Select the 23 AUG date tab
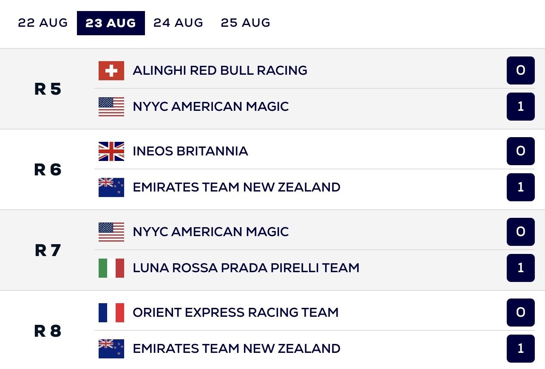 tap(111, 23)
